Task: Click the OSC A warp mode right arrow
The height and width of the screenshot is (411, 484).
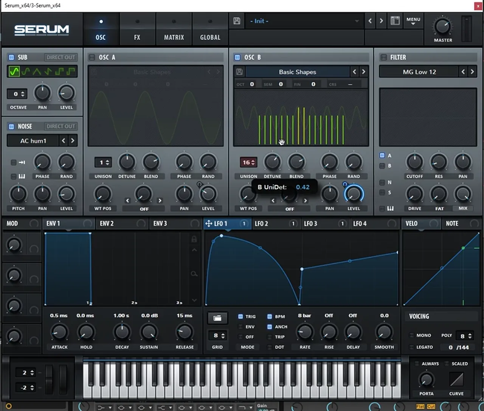Action: tap(160, 201)
